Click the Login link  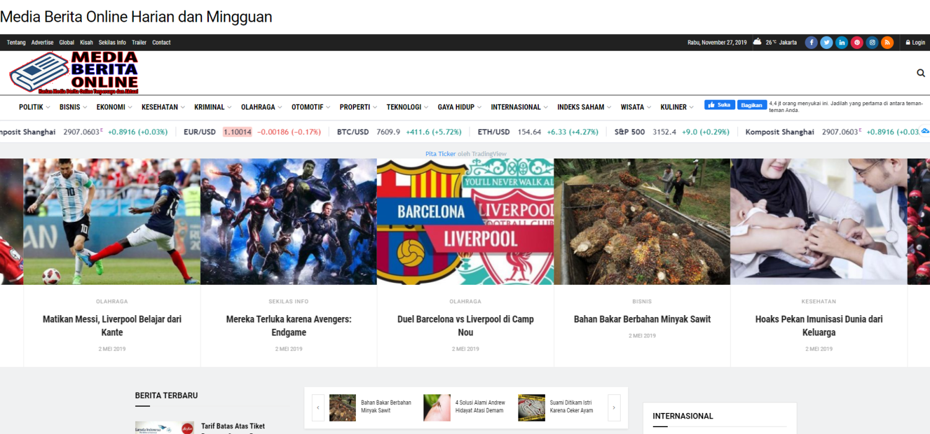pyautogui.click(x=915, y=43)
